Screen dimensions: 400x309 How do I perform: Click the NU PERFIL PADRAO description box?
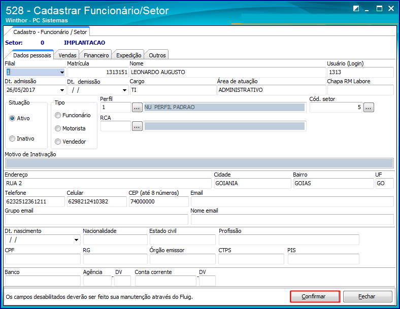(224, 108)
